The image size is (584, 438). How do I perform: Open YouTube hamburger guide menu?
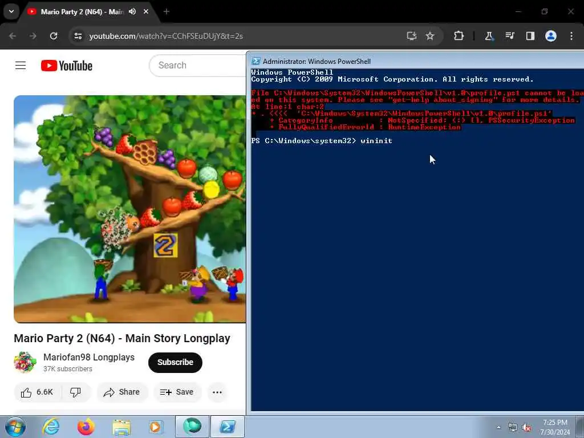(21, 66)
